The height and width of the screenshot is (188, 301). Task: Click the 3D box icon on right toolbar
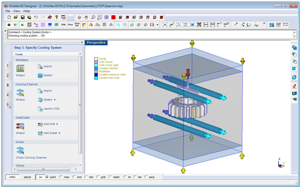(294, 77)
